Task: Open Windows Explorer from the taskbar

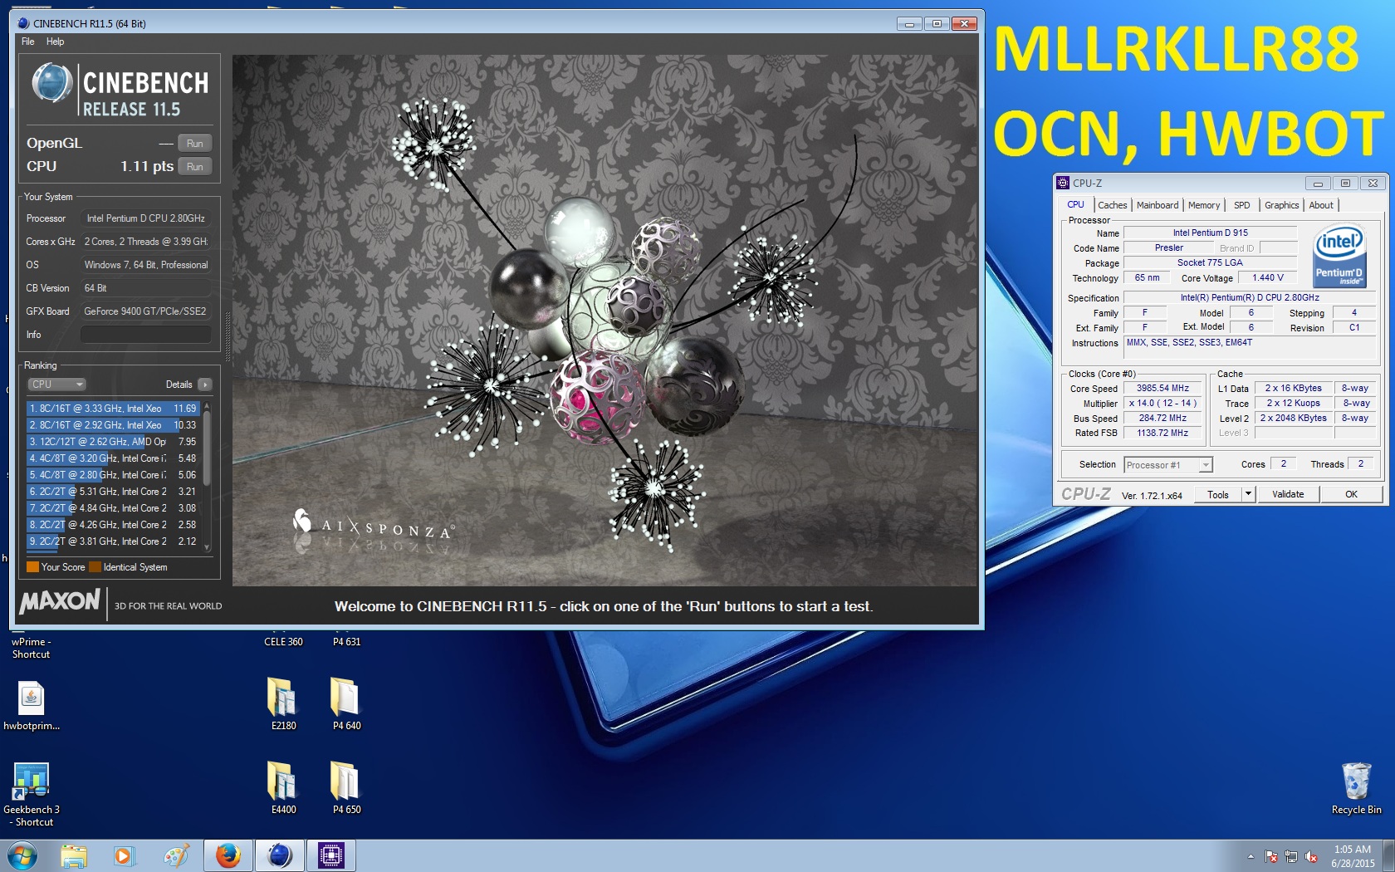Action: [73, 856]
